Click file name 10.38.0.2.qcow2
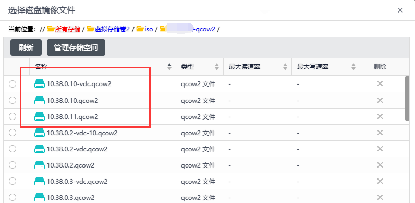415x203 pixels. pos(71,165)
